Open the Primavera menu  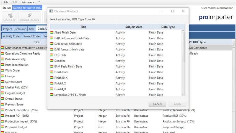click(28, 2)
